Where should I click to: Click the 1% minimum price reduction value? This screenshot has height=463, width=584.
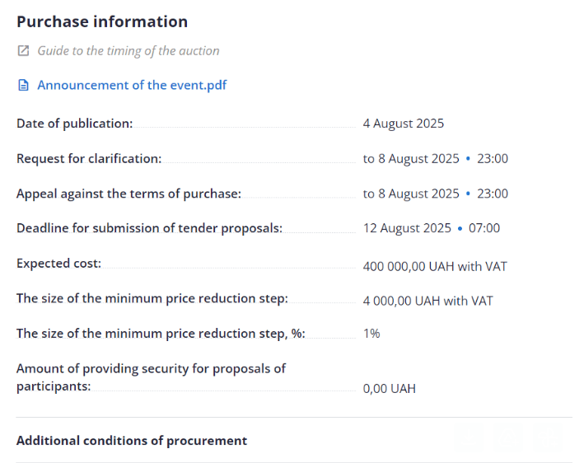tap(371, 334)
